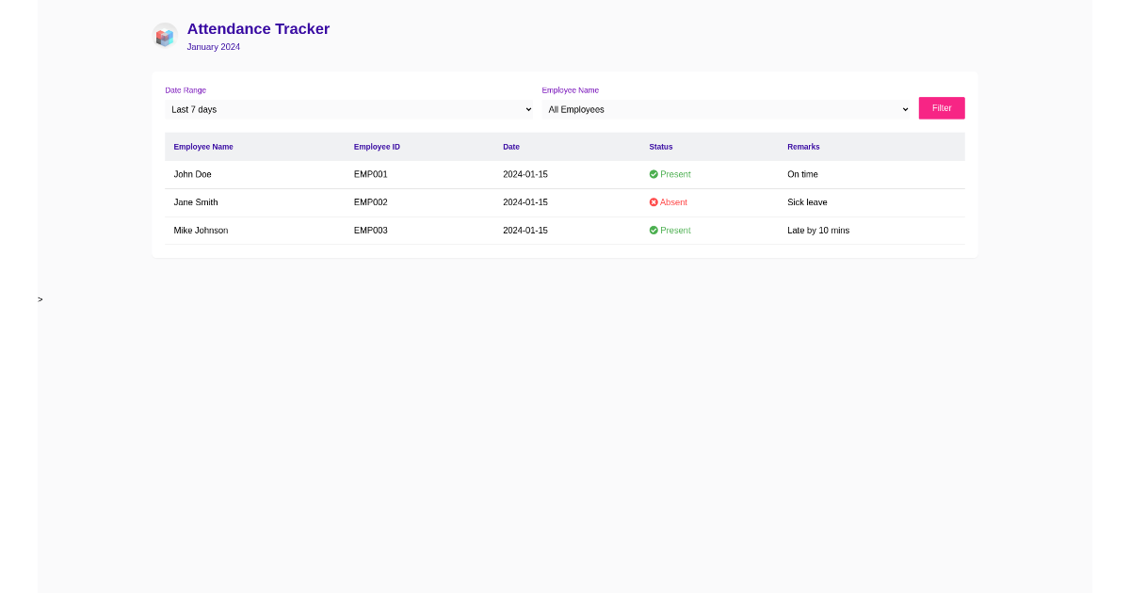Click Mike Johnson's green Present check icon
This screenshot has width=1130, height=593.
tap(653, 230)
